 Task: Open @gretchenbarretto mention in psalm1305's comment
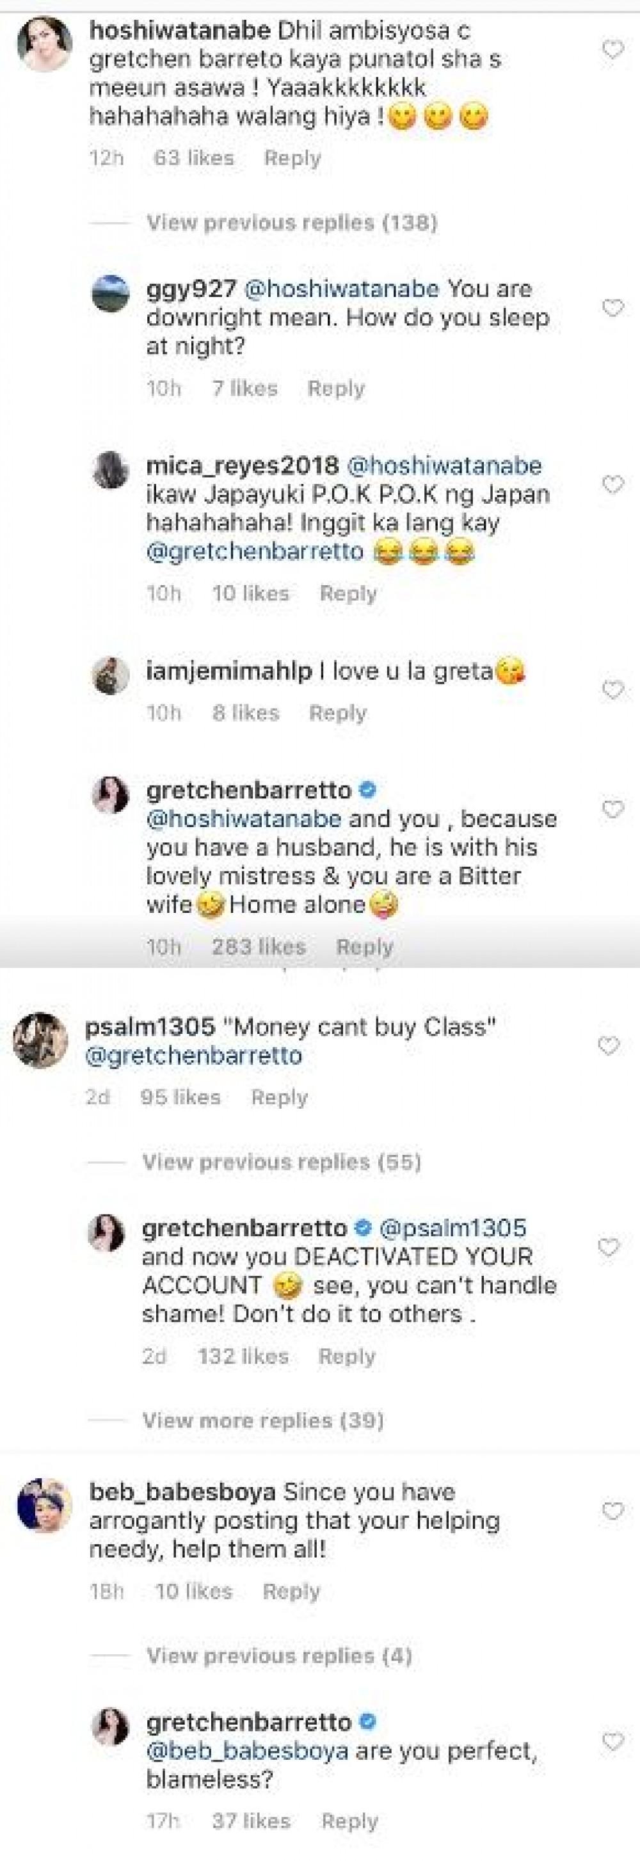[193, 1056]
